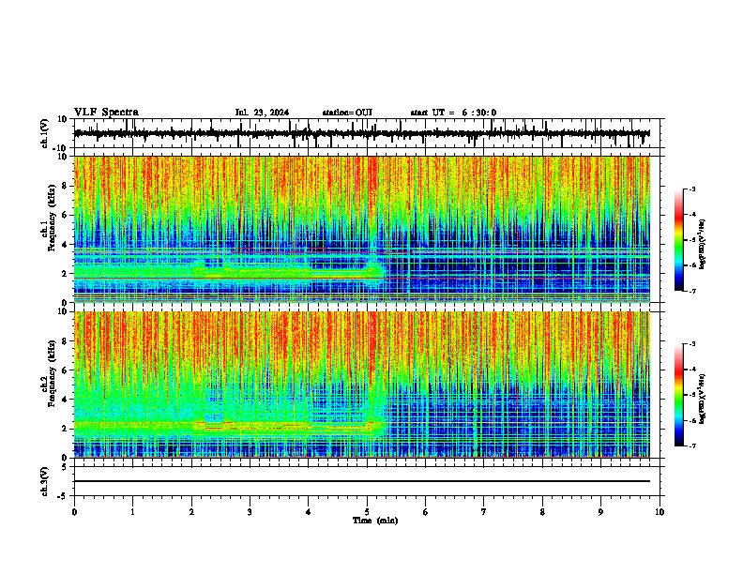This screenshot has height=574, width=743.
Task: Click the "0" tick on the time axis
Action: (x=74, y=512)
